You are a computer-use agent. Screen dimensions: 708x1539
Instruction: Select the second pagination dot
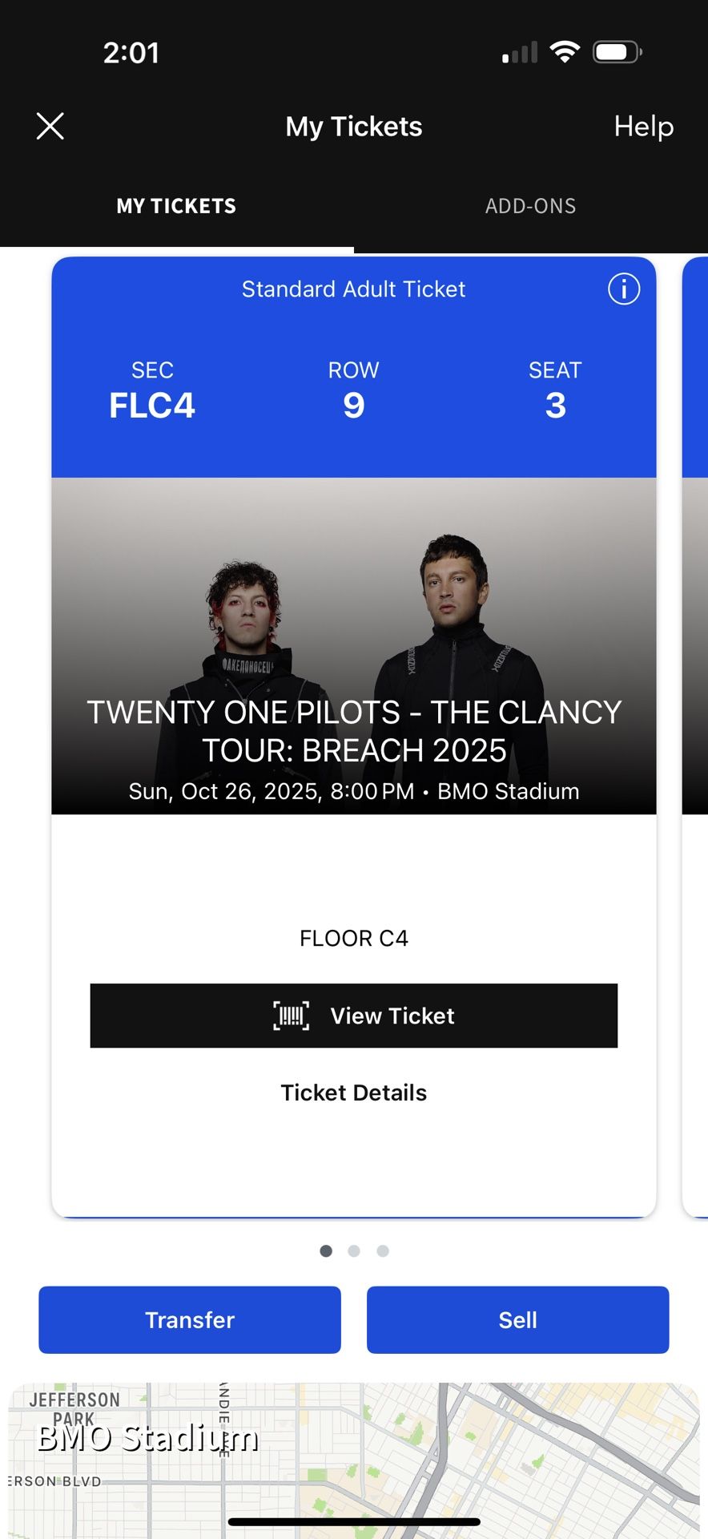coord(354,1250)
